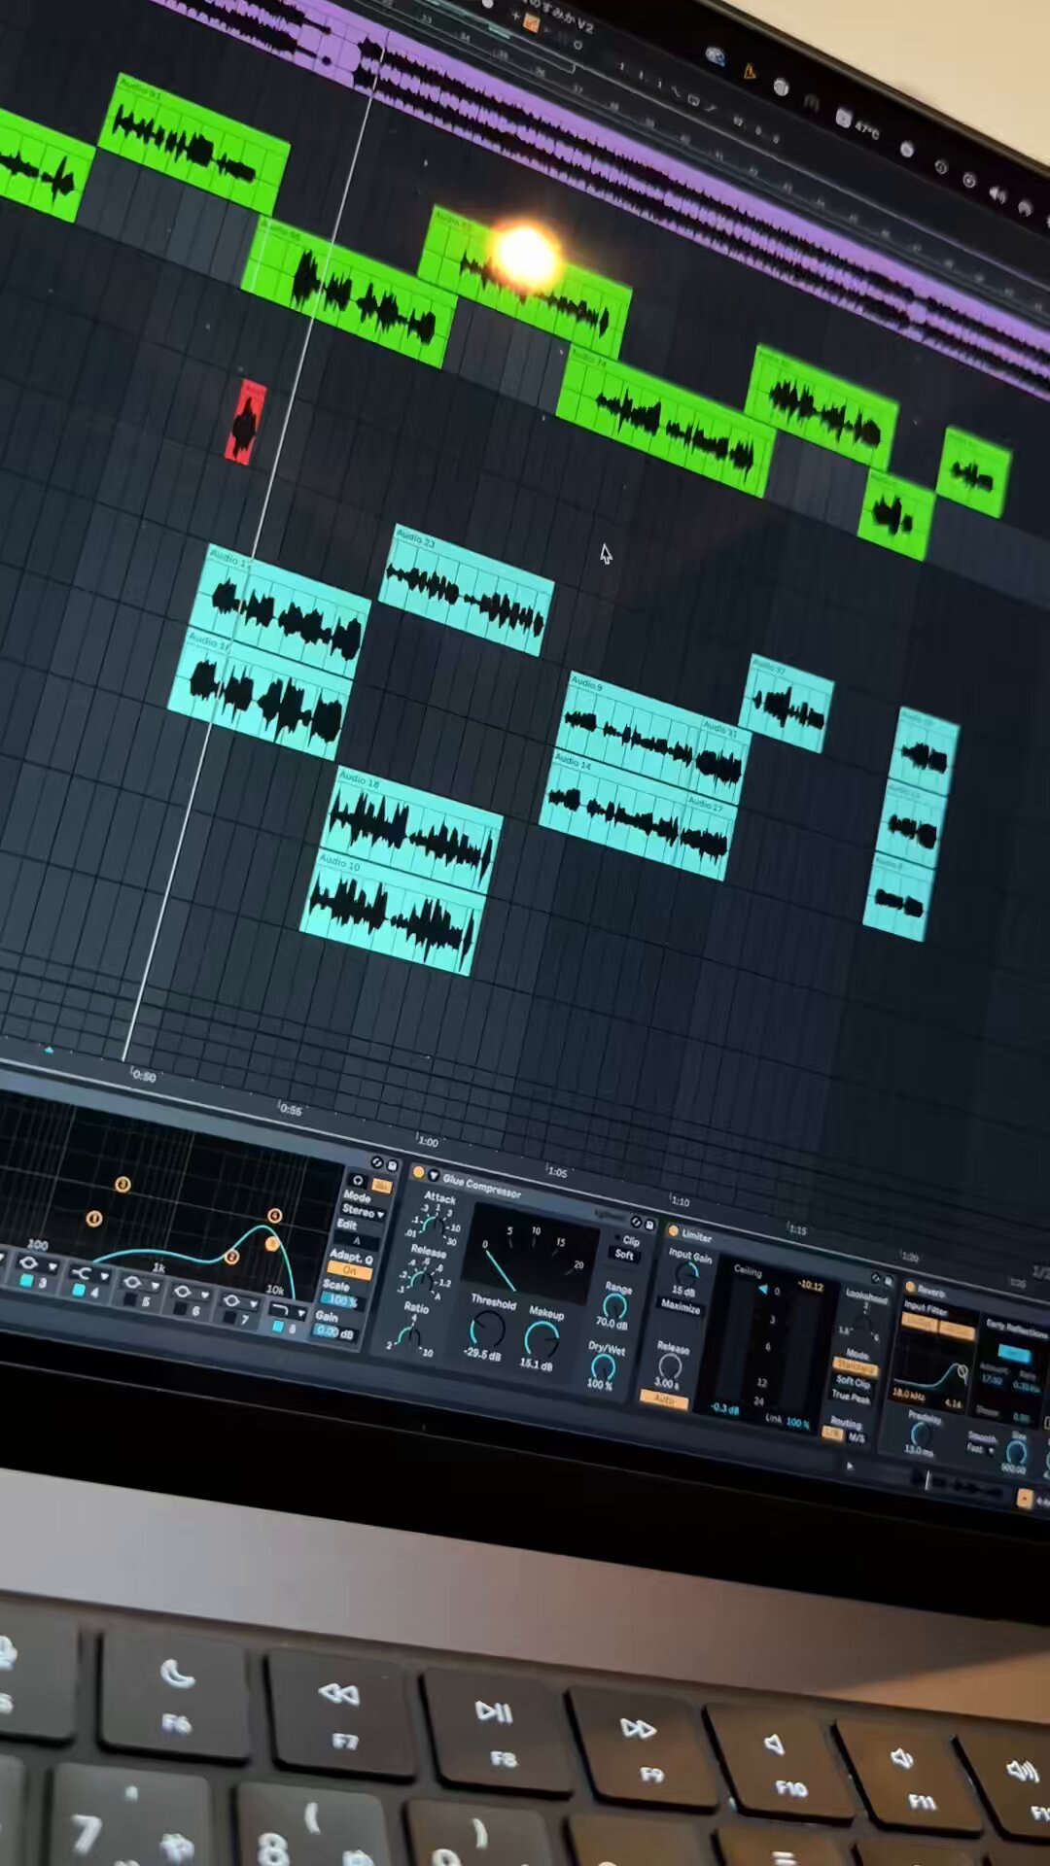Click EQ band 4 shelf filter icon

click(82, 1273)
